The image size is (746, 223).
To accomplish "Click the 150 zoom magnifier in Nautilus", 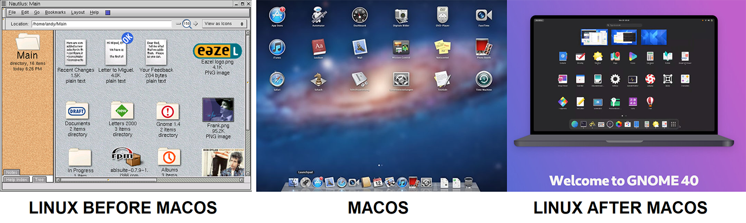I will pyautogui.click(x=187, y=24).
